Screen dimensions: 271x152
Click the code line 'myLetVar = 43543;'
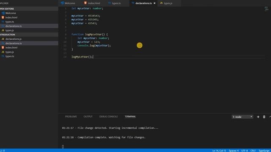tap(84, 23)
